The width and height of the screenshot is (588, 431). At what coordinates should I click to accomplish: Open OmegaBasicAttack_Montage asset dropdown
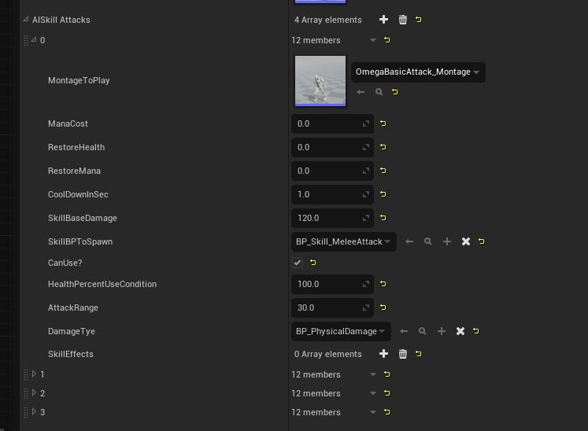(418, 72)
